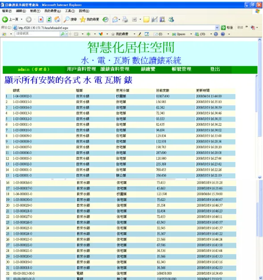Click reading value 81867.490

pos(163,96)
